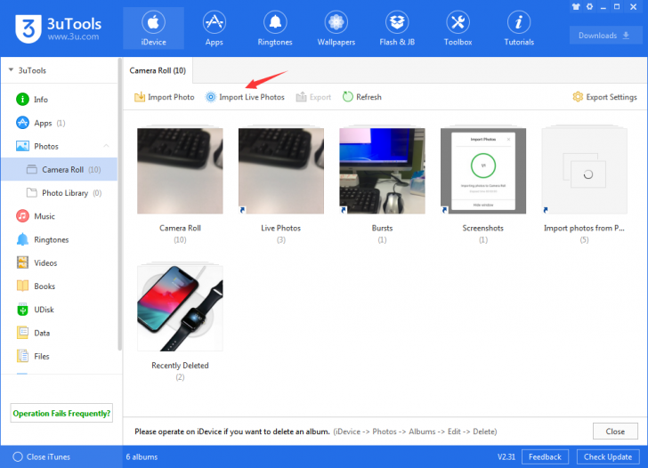This screenshot has height=468, width=648.
Task: Open the Screenshots album thumbnail
Action: pos(483,171)
